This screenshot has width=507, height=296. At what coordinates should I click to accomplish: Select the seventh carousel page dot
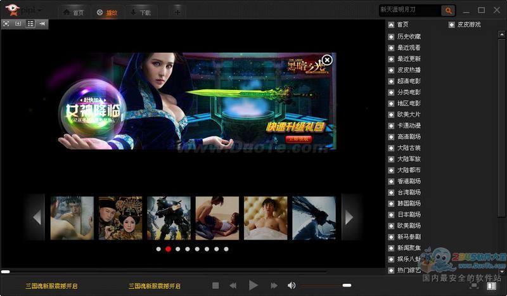point(217,249)
